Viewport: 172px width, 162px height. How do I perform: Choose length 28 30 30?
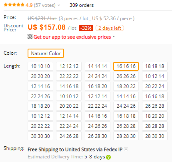(x=155, y=136)
